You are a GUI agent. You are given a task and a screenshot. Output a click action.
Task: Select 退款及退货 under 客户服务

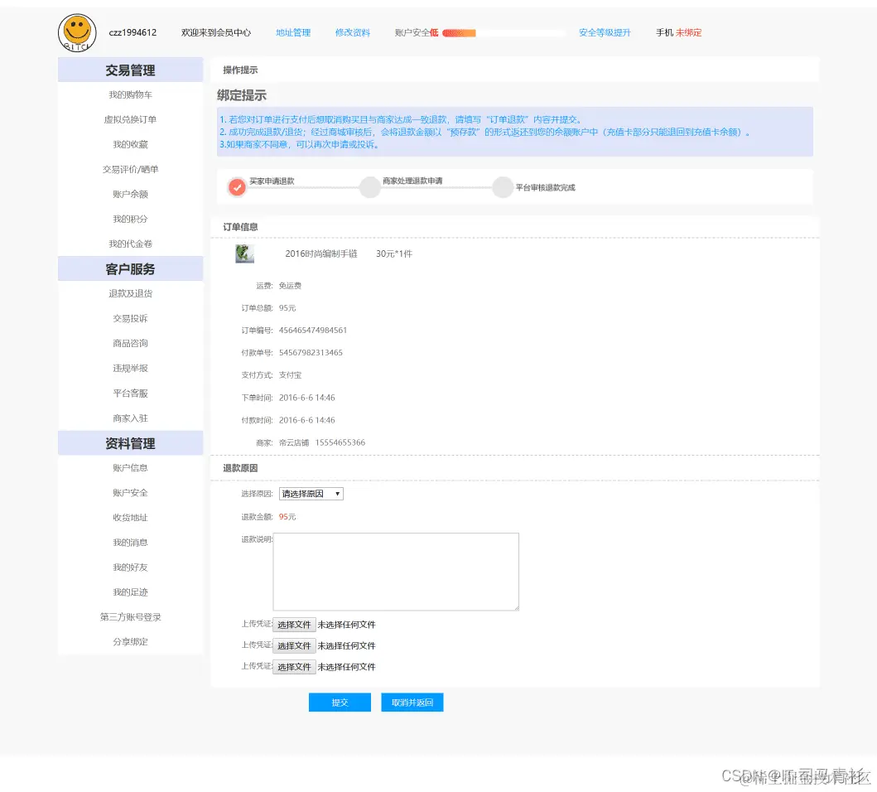[x=130, y=293]
